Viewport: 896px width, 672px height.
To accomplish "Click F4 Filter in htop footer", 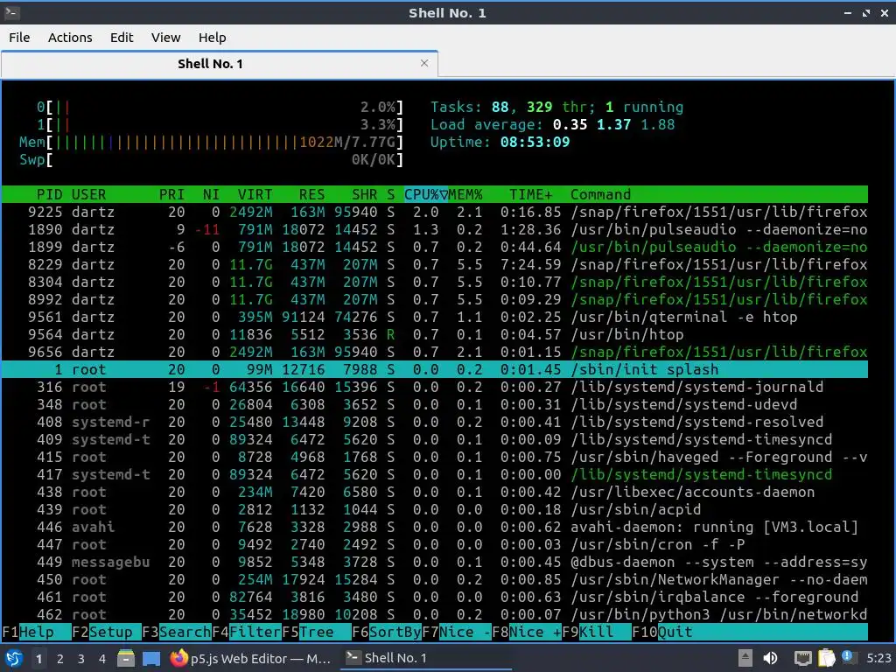I will click(x=246, y=632).
